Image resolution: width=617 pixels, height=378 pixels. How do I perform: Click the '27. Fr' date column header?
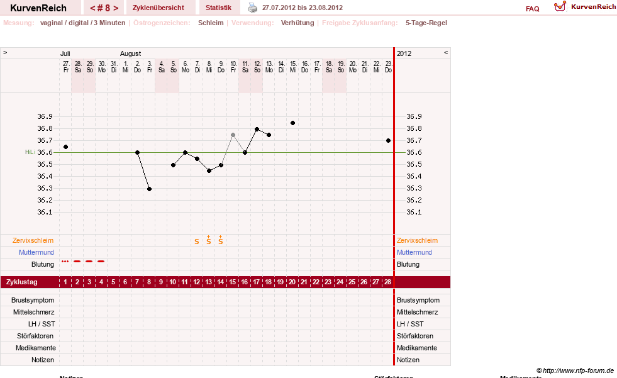click(65, 67)
